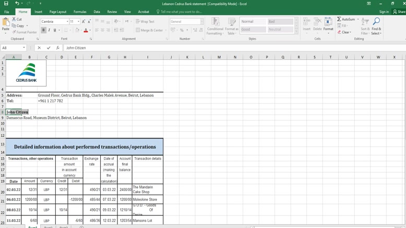This screenshot has width=406, height=228.
Task: Toggle Bold formatting
Action: [x=43, y=30]
